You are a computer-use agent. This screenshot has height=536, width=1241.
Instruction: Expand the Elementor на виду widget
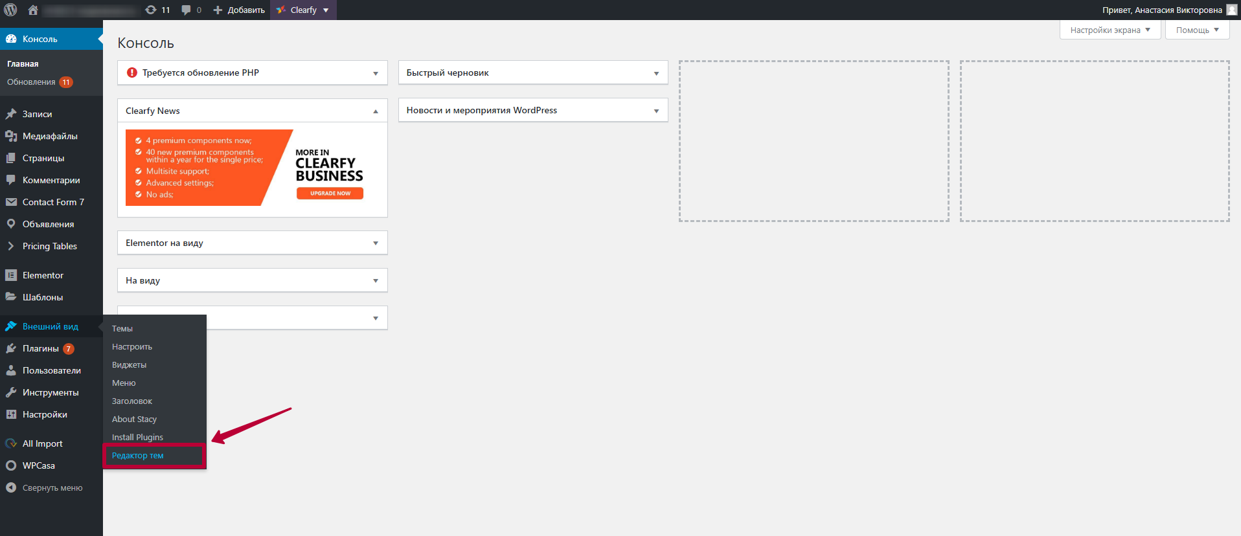(376, 243)
